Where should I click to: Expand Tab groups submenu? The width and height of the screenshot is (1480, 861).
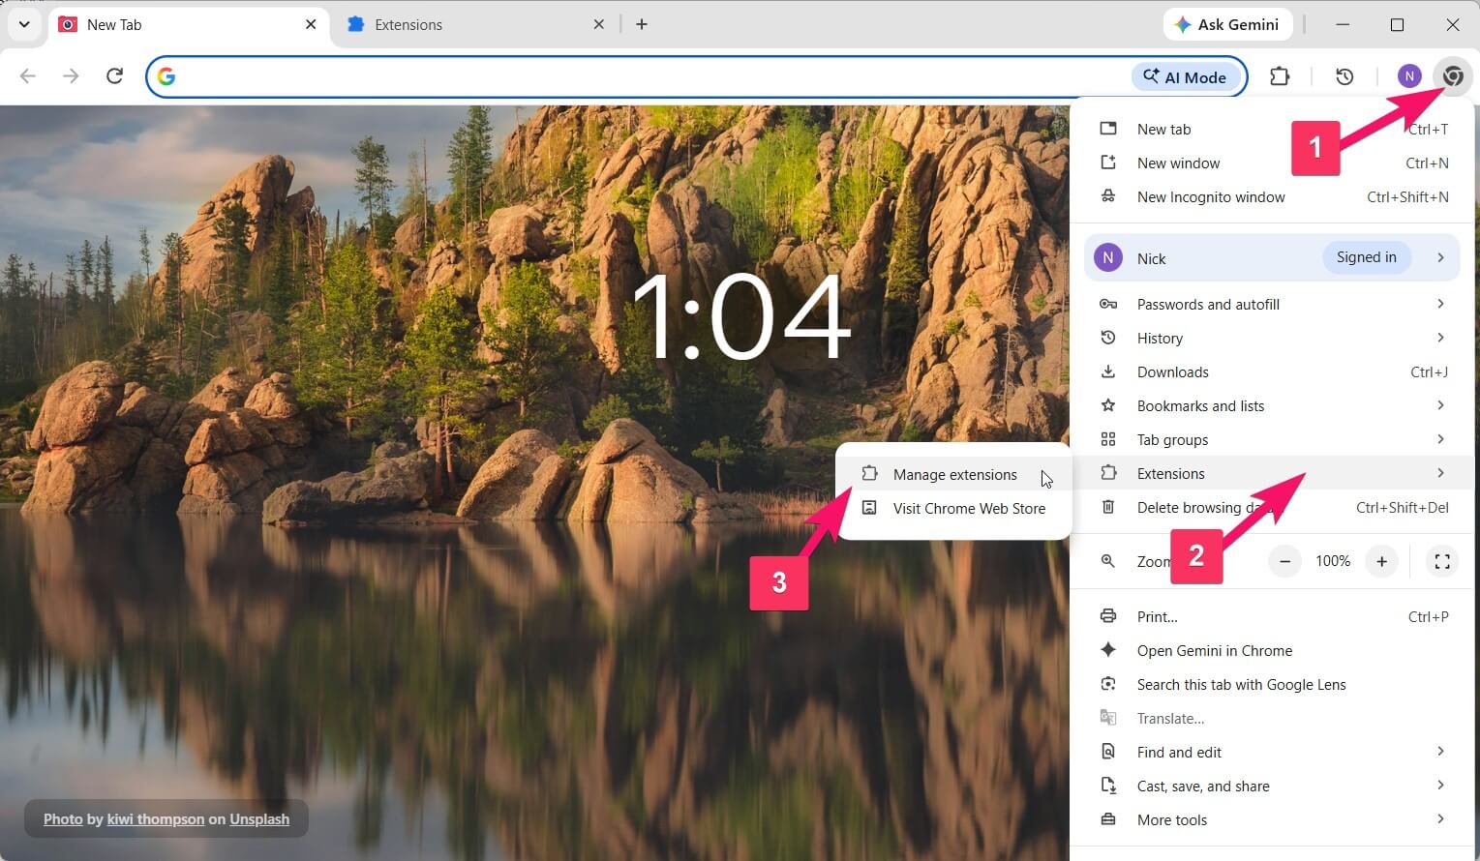tap(1272, 439)
